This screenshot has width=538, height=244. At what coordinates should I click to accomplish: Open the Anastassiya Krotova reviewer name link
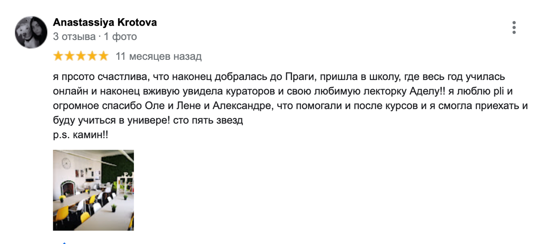[x=105, y=23]
